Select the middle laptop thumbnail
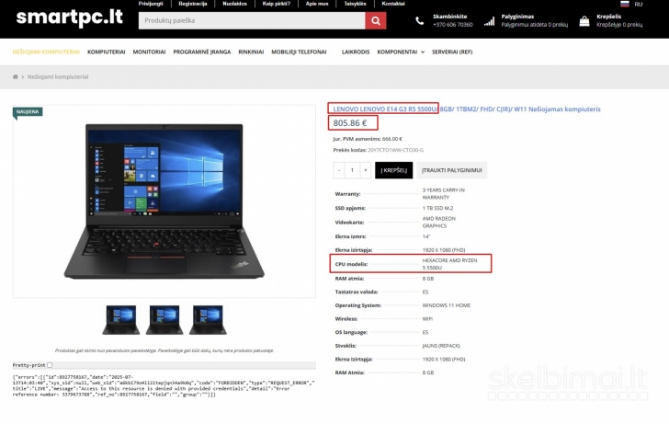The image size is (669, 424). pos(164,320)
